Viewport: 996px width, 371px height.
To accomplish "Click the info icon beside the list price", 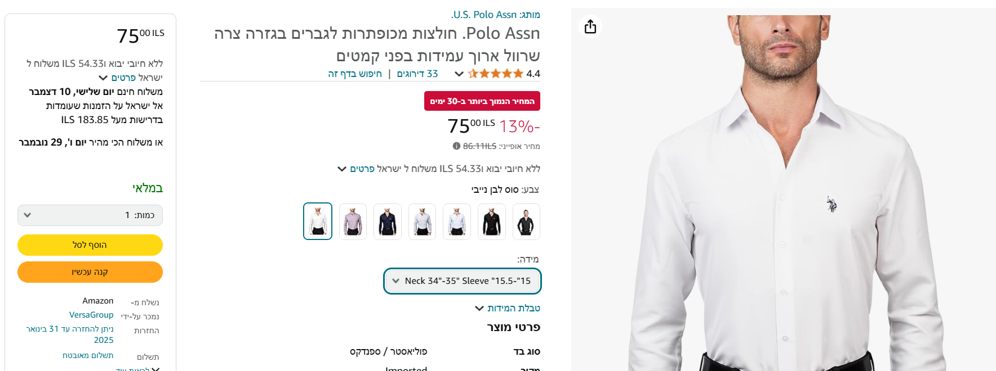I will 456,146.
